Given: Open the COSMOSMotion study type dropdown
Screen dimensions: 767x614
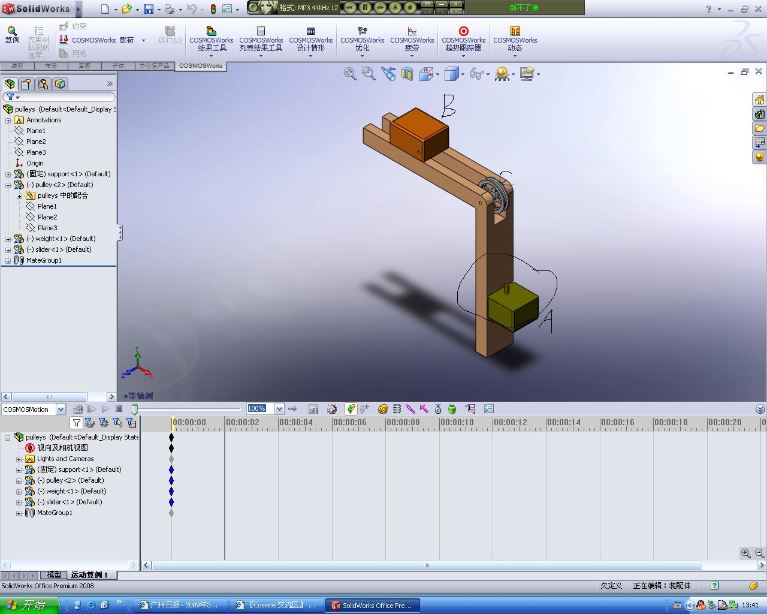Looking at the screenshot, I should (x=61, y=409).
